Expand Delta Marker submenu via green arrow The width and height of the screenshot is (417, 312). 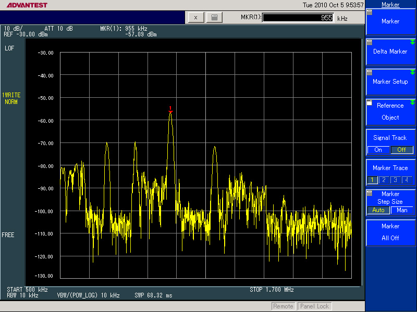click(412, 43)
